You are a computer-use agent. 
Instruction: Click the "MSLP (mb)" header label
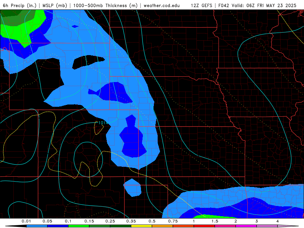[x=55, y=5]
